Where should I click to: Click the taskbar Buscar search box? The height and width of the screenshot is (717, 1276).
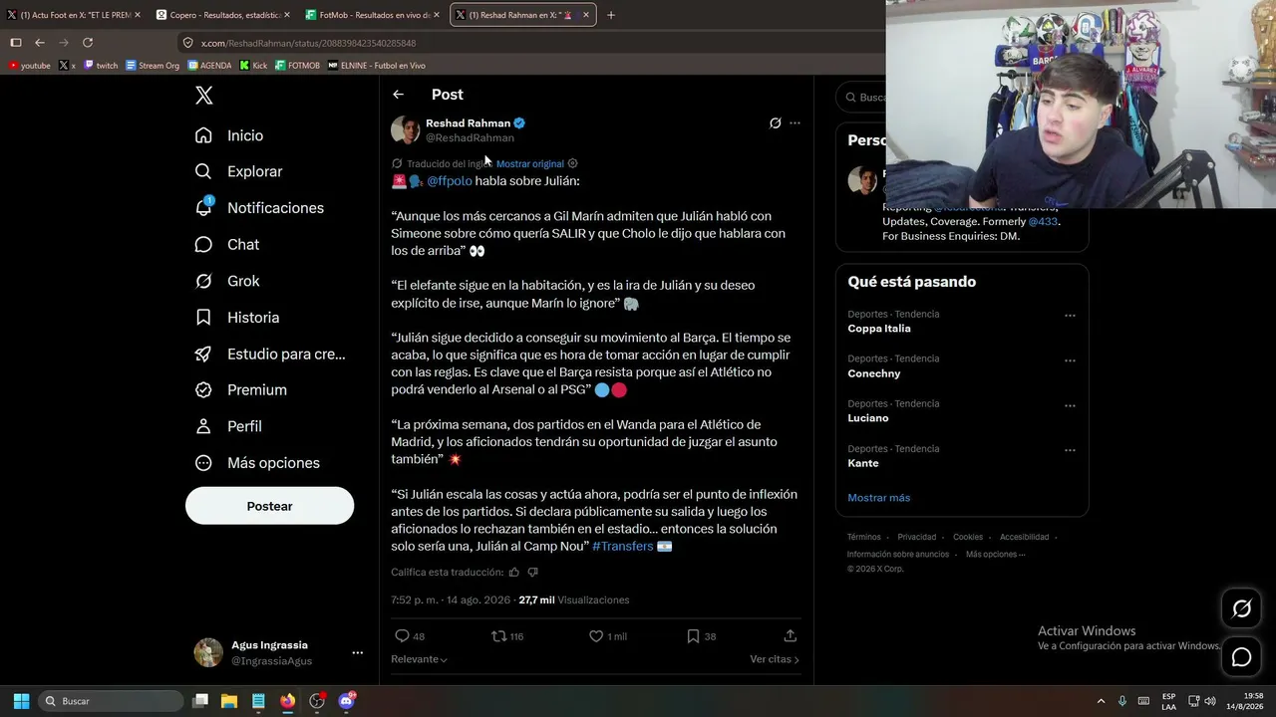coord(111,701)
